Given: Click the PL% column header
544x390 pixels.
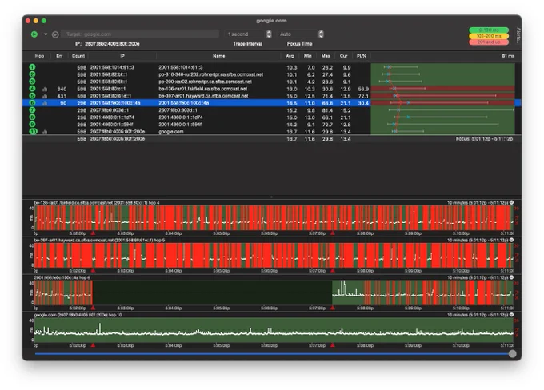Looking at the screenshot, I should (x=361, y=56).
